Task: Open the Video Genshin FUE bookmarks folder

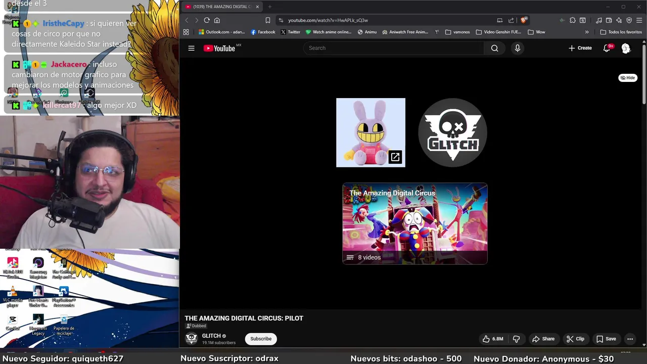Action: coord(498,32)
